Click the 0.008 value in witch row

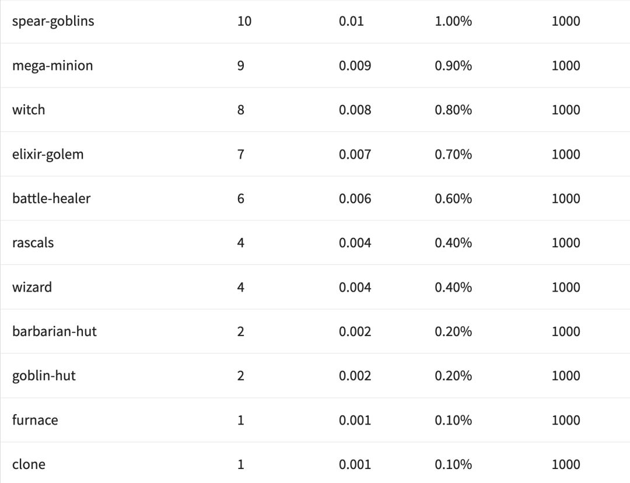(x=355, y=110)
